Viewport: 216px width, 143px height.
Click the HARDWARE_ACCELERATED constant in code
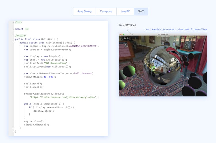click(x=83, y=46)
